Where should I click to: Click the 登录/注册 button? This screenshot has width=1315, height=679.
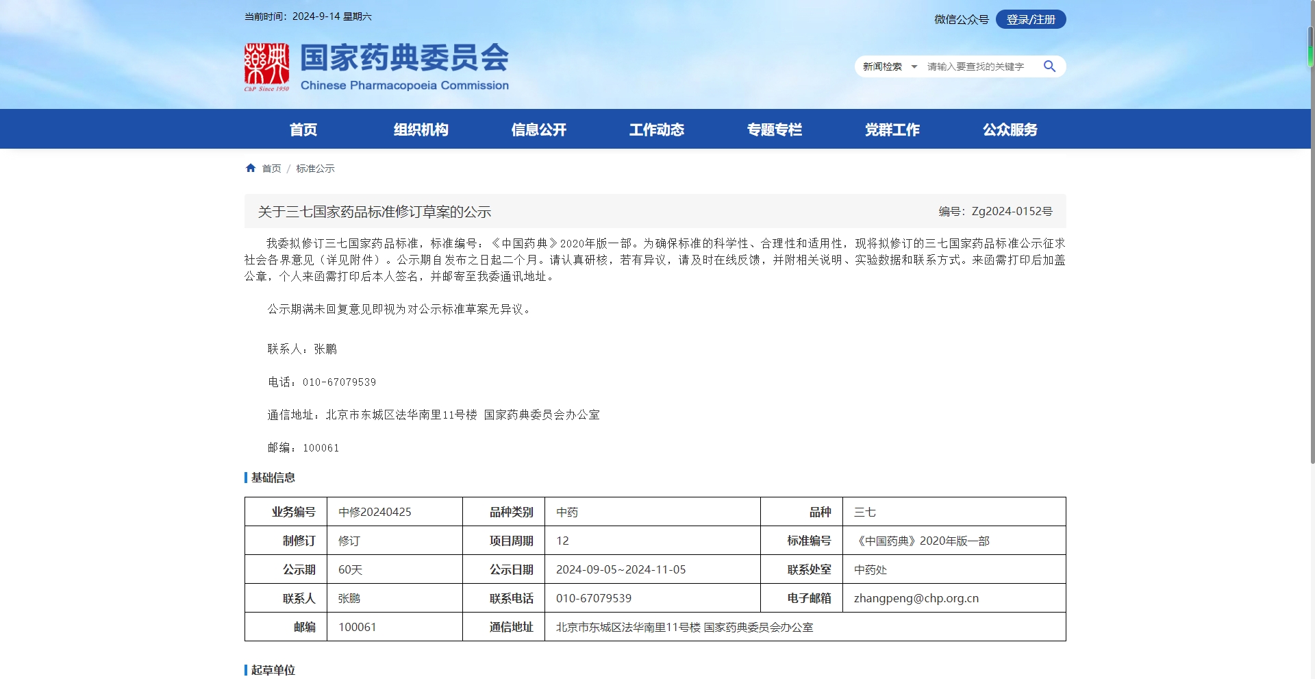click(x=1030, y=20)
